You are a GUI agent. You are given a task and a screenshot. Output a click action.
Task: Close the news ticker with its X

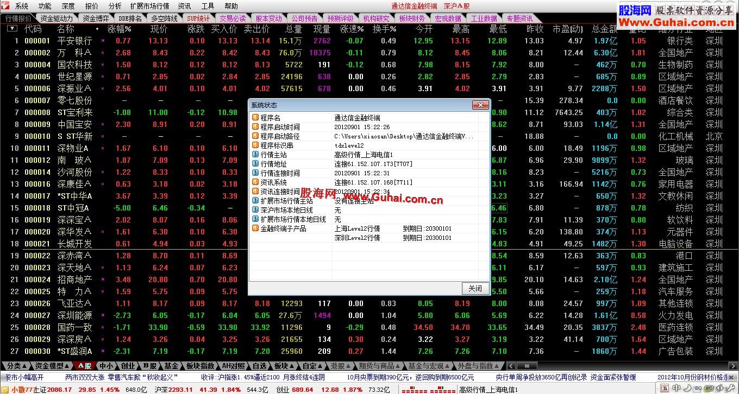[x=731, y=378]
